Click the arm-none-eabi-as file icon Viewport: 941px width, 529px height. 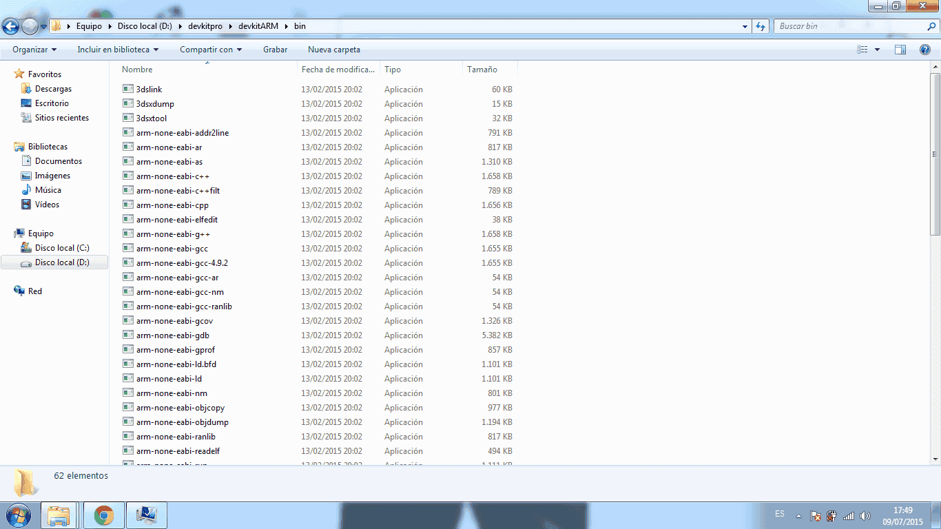[x=128, y=161]
